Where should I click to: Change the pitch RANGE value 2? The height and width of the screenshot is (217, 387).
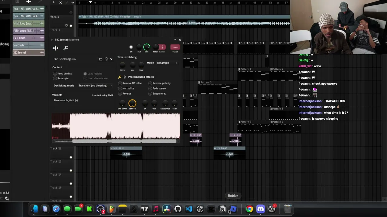point(162,47)
